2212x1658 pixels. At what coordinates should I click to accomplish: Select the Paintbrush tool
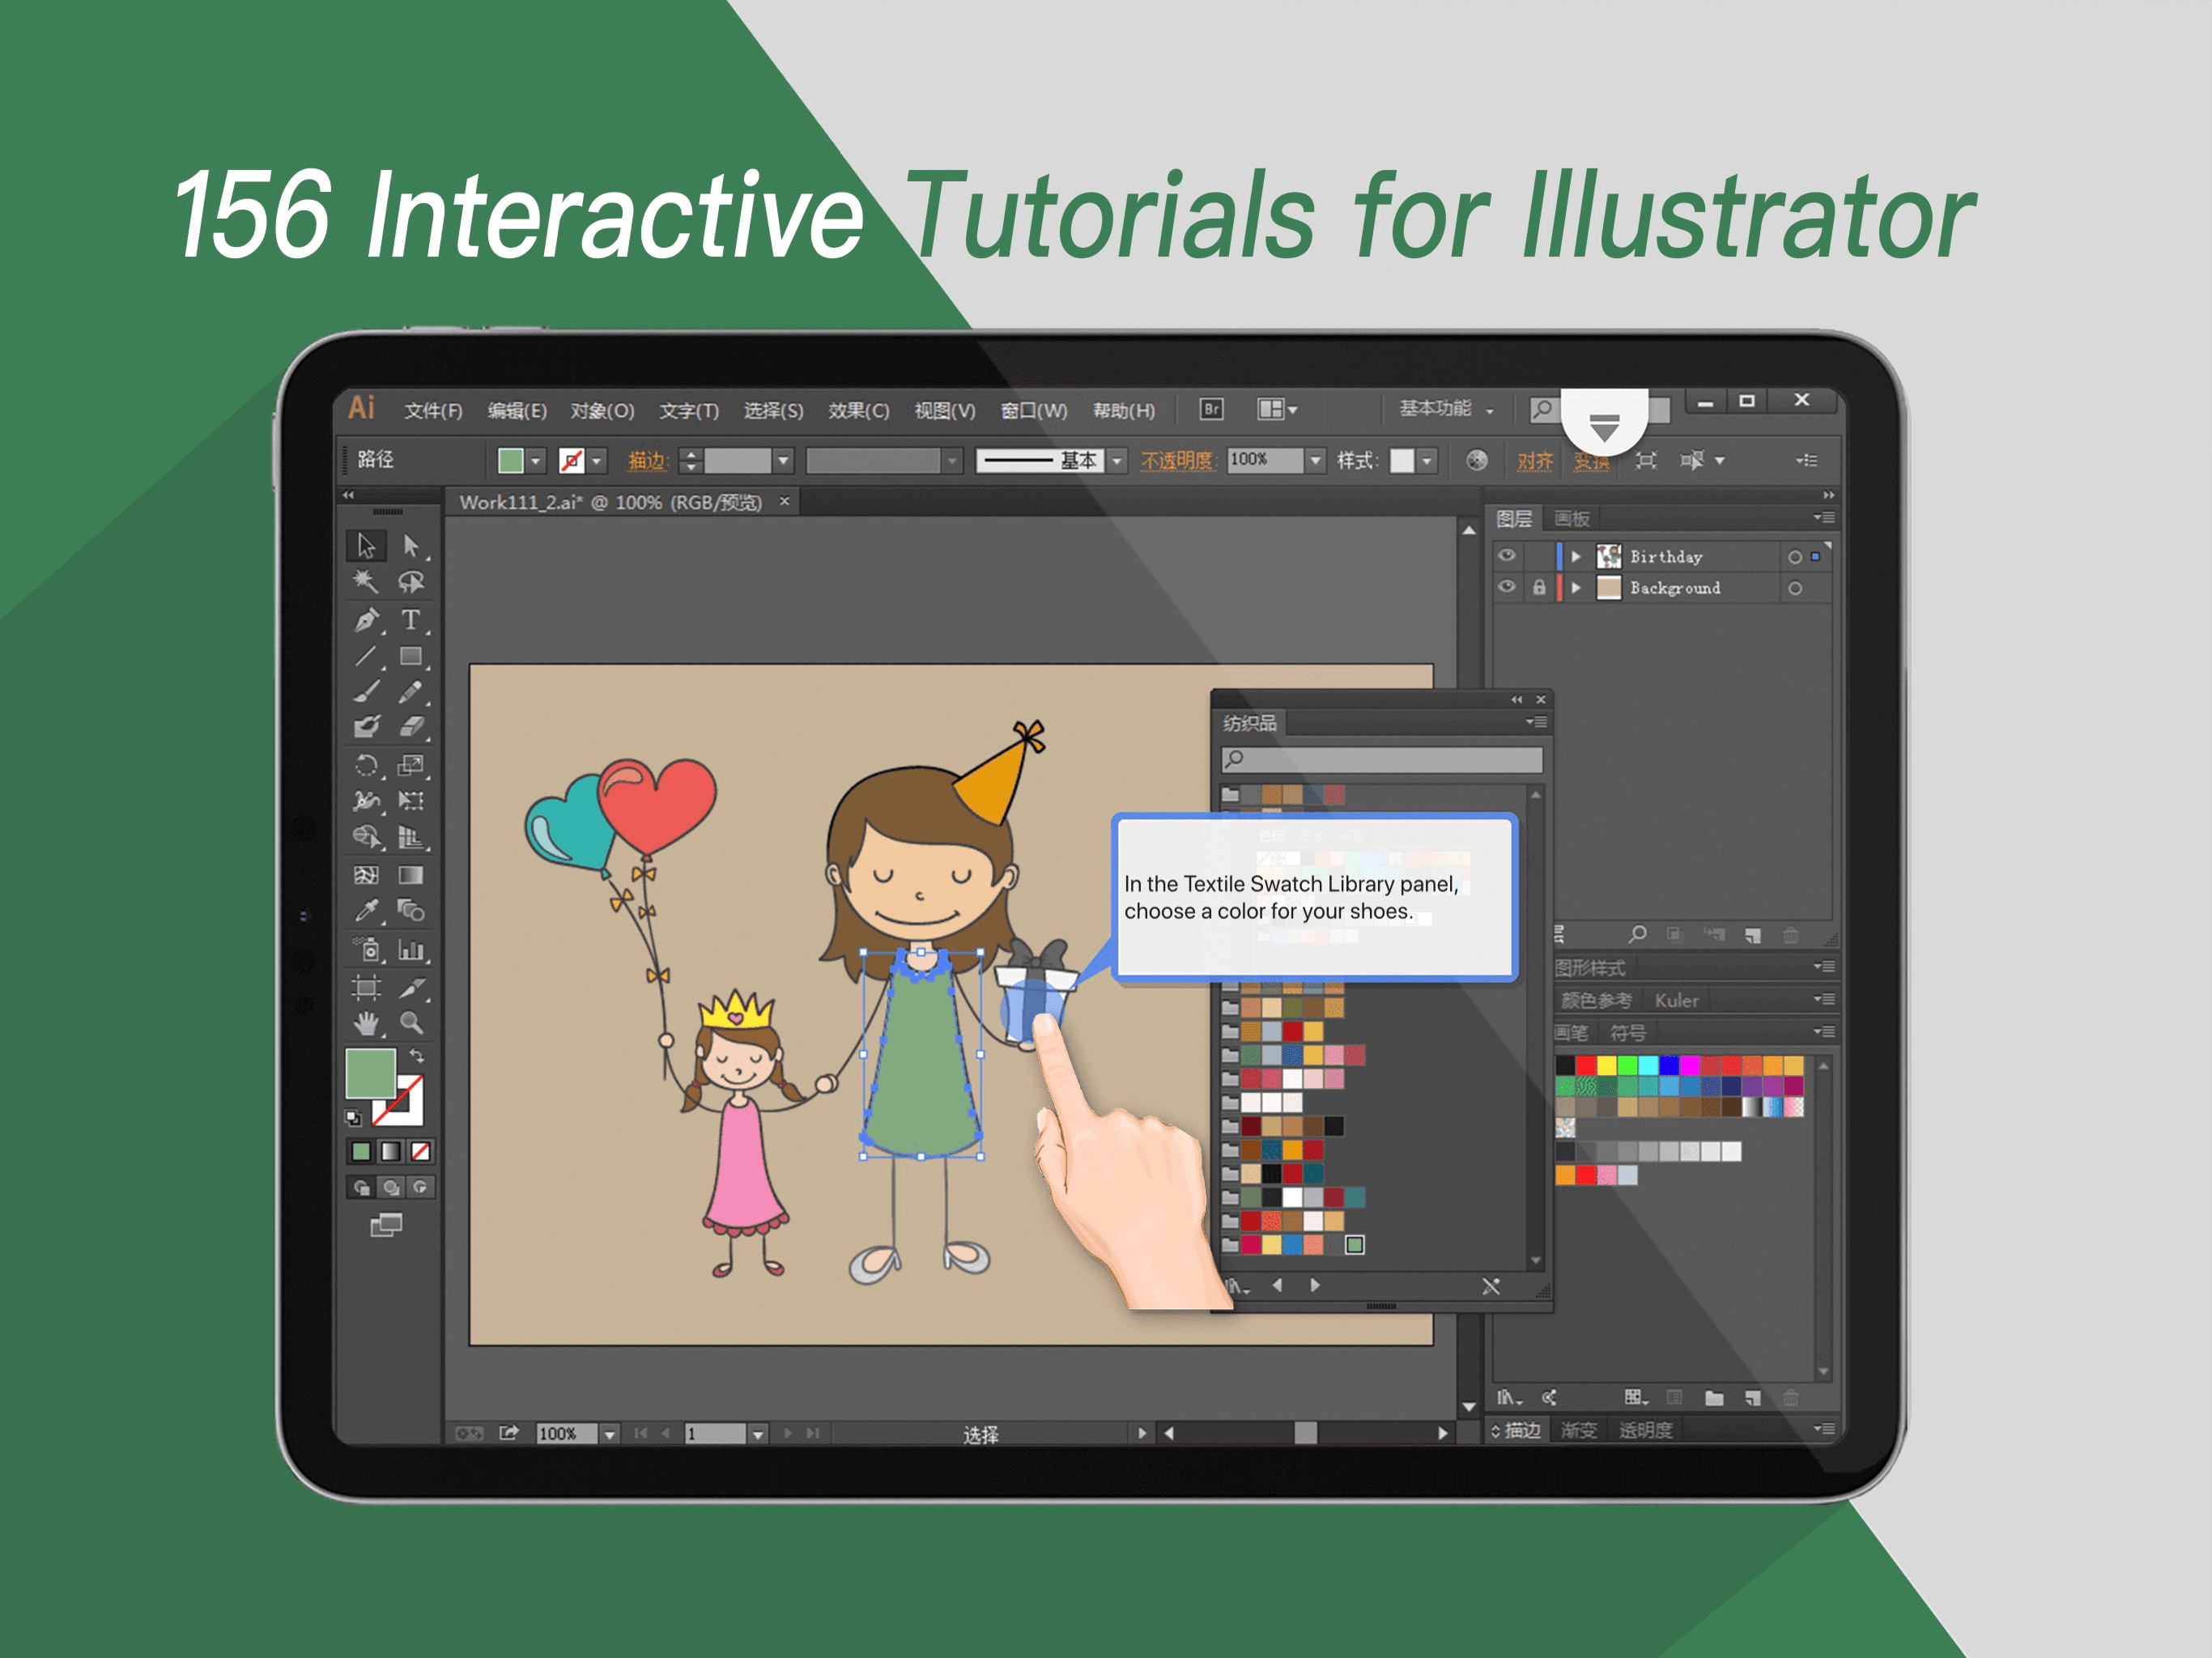coord(366,691)
